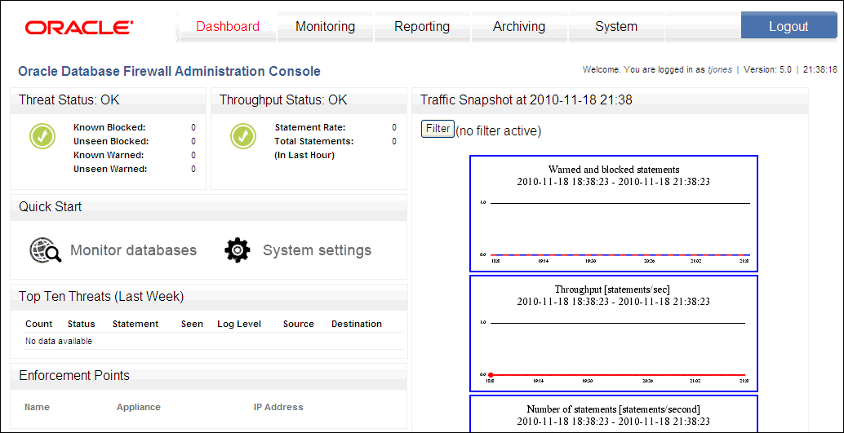This screenshot has height=433, width=844.
Task: Click the Monitor databases globe magnifier icon
Action: coord(45,250)
